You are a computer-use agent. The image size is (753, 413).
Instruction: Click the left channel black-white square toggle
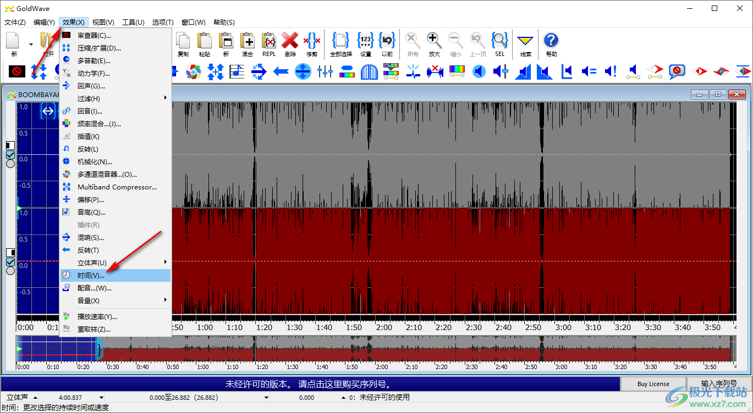click(10, 146)
